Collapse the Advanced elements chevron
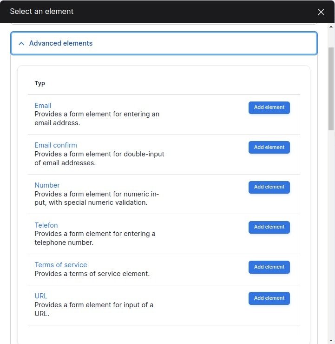This screenshot has width=335, height=344. [x=21, y=43]
